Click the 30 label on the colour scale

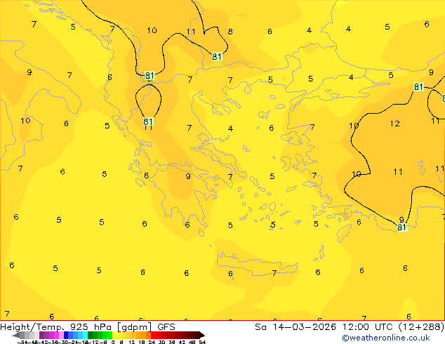(x=161, y=343)
